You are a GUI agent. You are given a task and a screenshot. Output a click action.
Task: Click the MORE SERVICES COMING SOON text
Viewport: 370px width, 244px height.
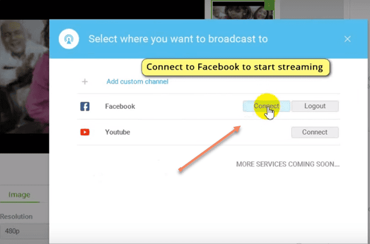coord(288,164)
